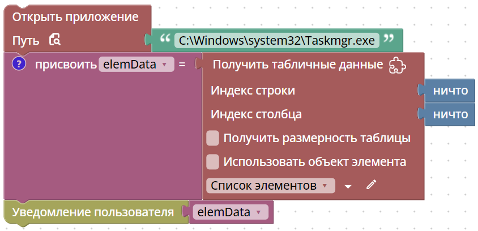Edit the C:\Windows\system32\Taskmgr.exe path field
Image resolution: width=478 pixels, height=231 pixels.
click(277, 41)
